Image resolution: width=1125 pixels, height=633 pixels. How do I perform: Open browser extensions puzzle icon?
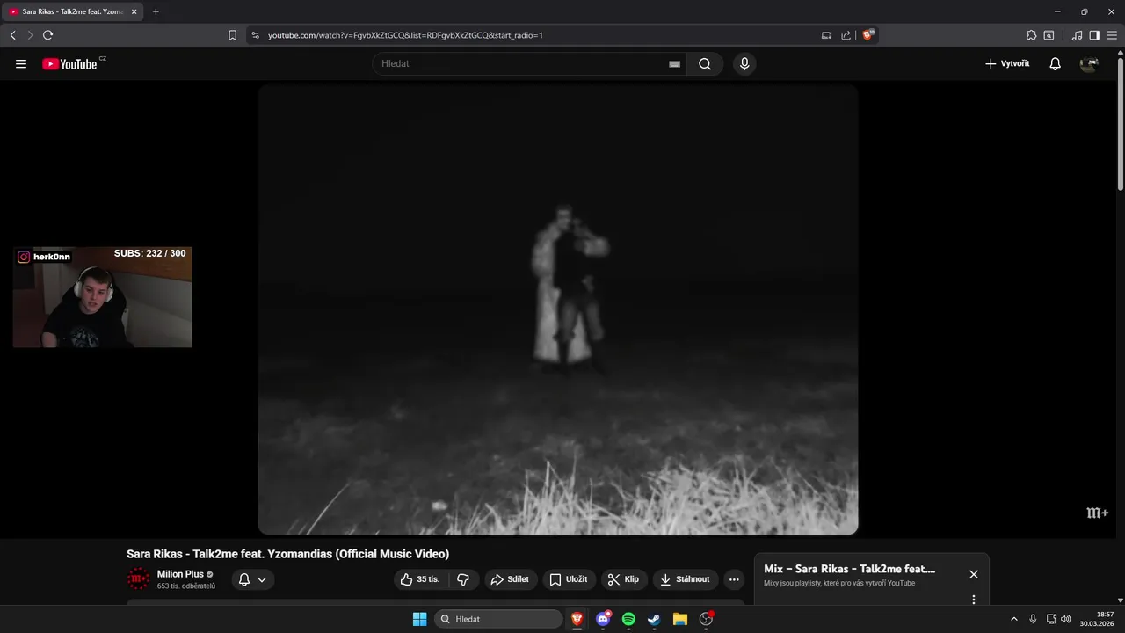click(x=1031, y=35)
